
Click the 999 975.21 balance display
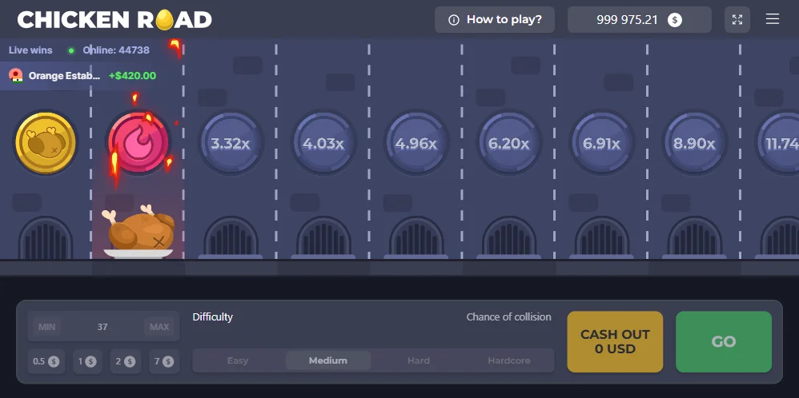coord(640,20)
